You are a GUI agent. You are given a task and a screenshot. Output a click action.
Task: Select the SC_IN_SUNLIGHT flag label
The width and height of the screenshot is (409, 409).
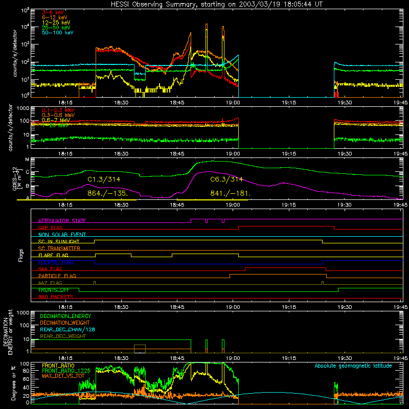point(59,241)
